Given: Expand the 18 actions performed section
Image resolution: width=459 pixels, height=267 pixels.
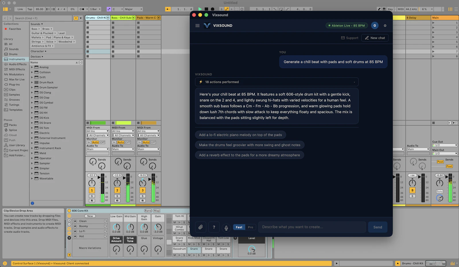Looking at the screenshot, I should [277, 82].
